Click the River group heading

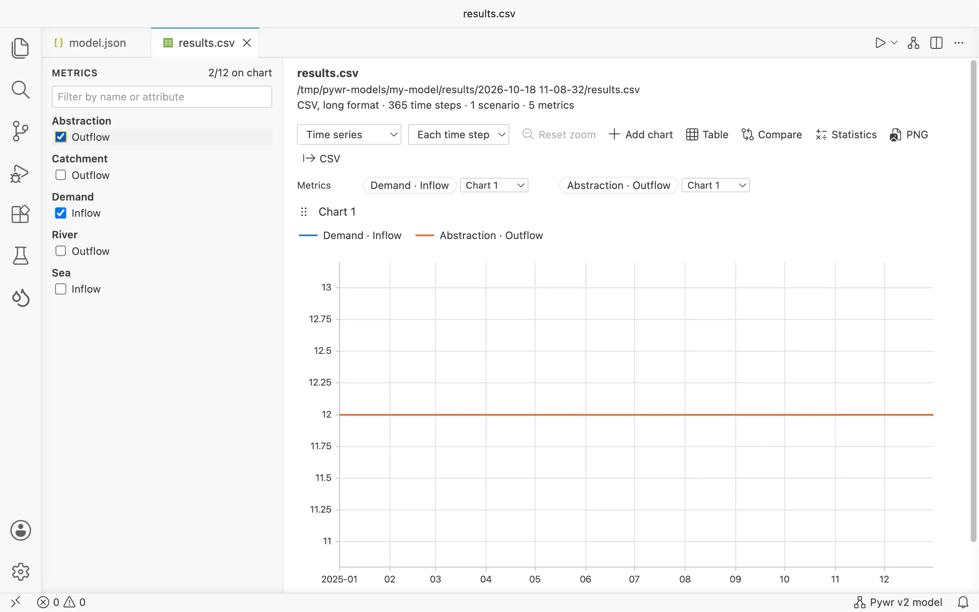tap(65, 235)
